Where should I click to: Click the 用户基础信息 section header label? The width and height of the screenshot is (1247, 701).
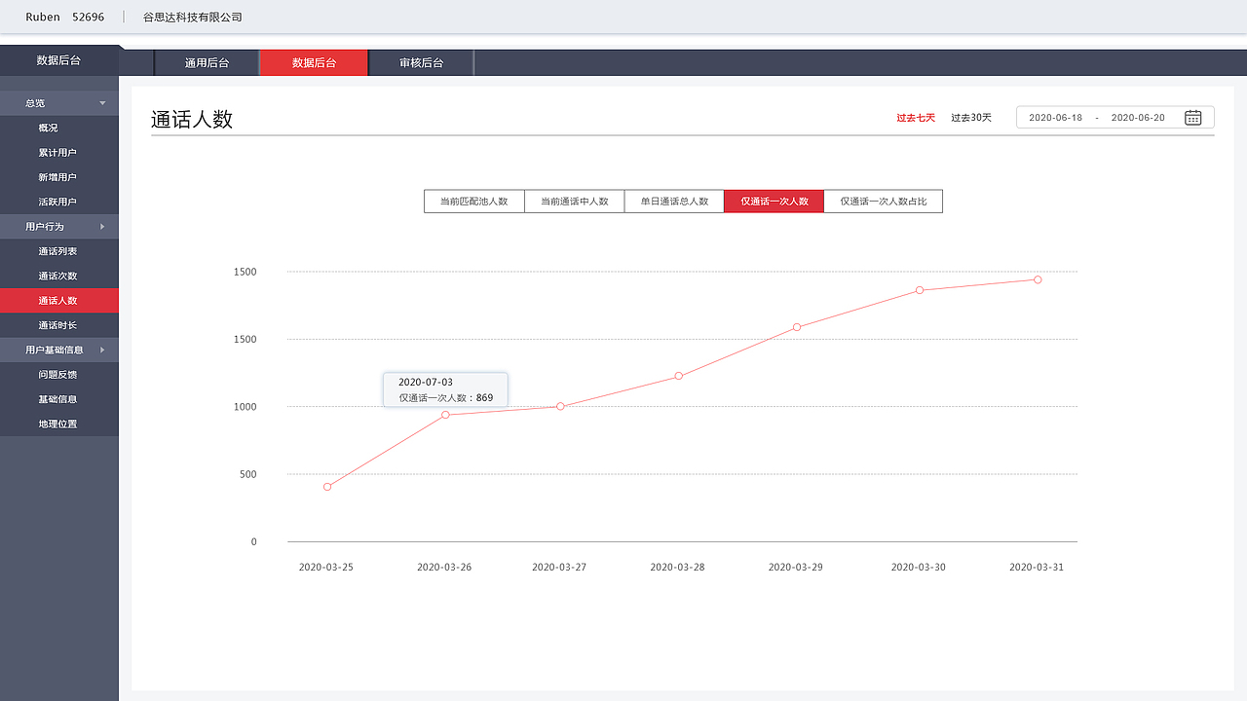click(x=55, y=350)
